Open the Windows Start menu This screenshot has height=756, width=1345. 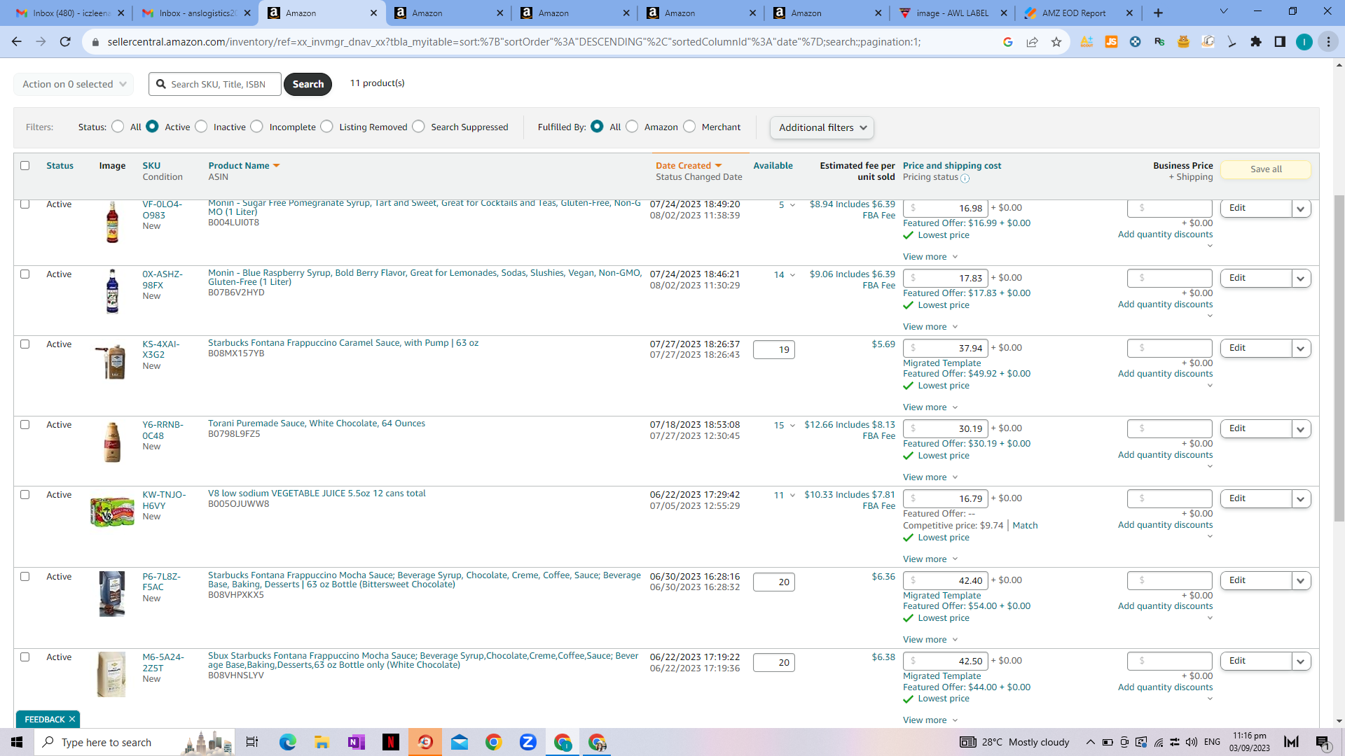coord(17,742)
